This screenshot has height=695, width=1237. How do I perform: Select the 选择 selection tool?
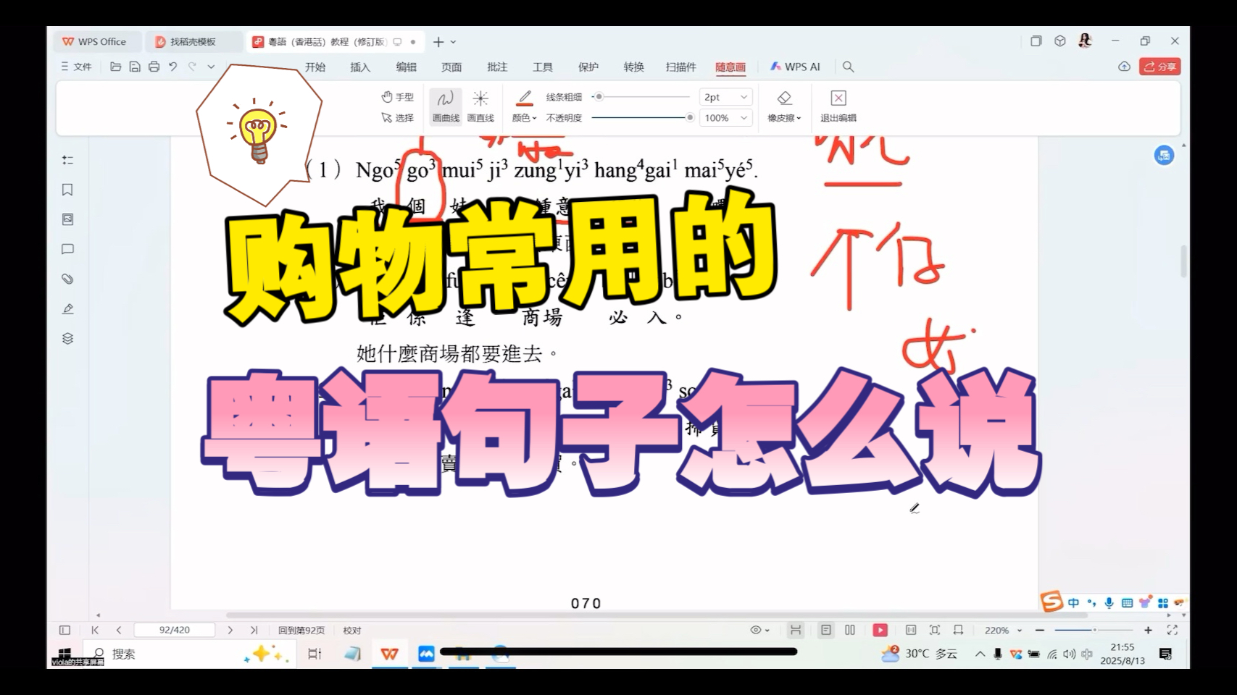coord(397,117)
